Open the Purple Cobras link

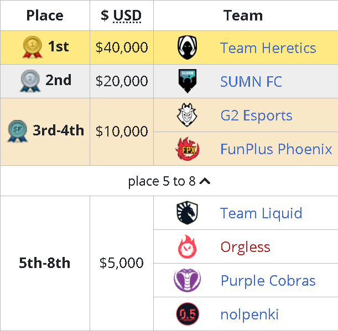point(268,281)
